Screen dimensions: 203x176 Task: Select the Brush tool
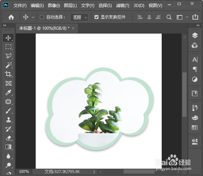pyautogui.click(x=8, y=111)
